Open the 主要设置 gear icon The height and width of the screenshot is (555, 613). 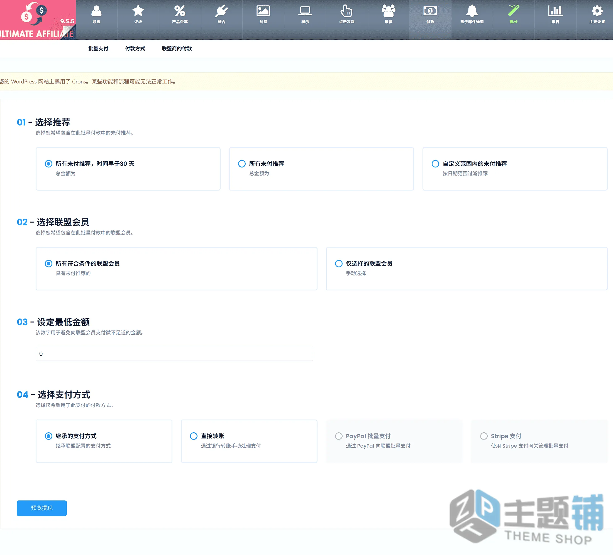[x=597, y=11]
